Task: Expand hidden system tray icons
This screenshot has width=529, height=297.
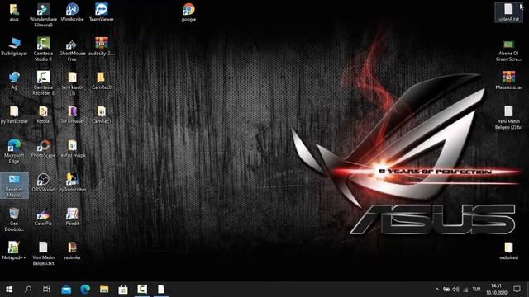Action: point(437,290)
